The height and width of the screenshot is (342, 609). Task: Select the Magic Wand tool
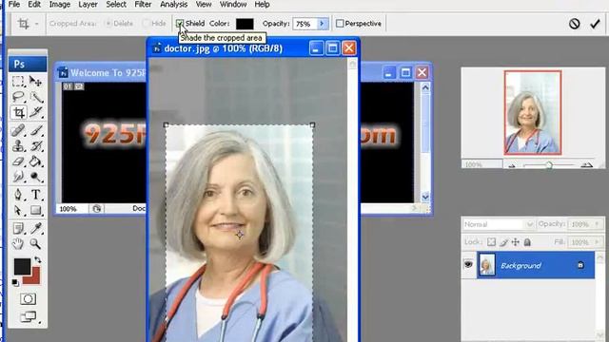tap(36, 97)
